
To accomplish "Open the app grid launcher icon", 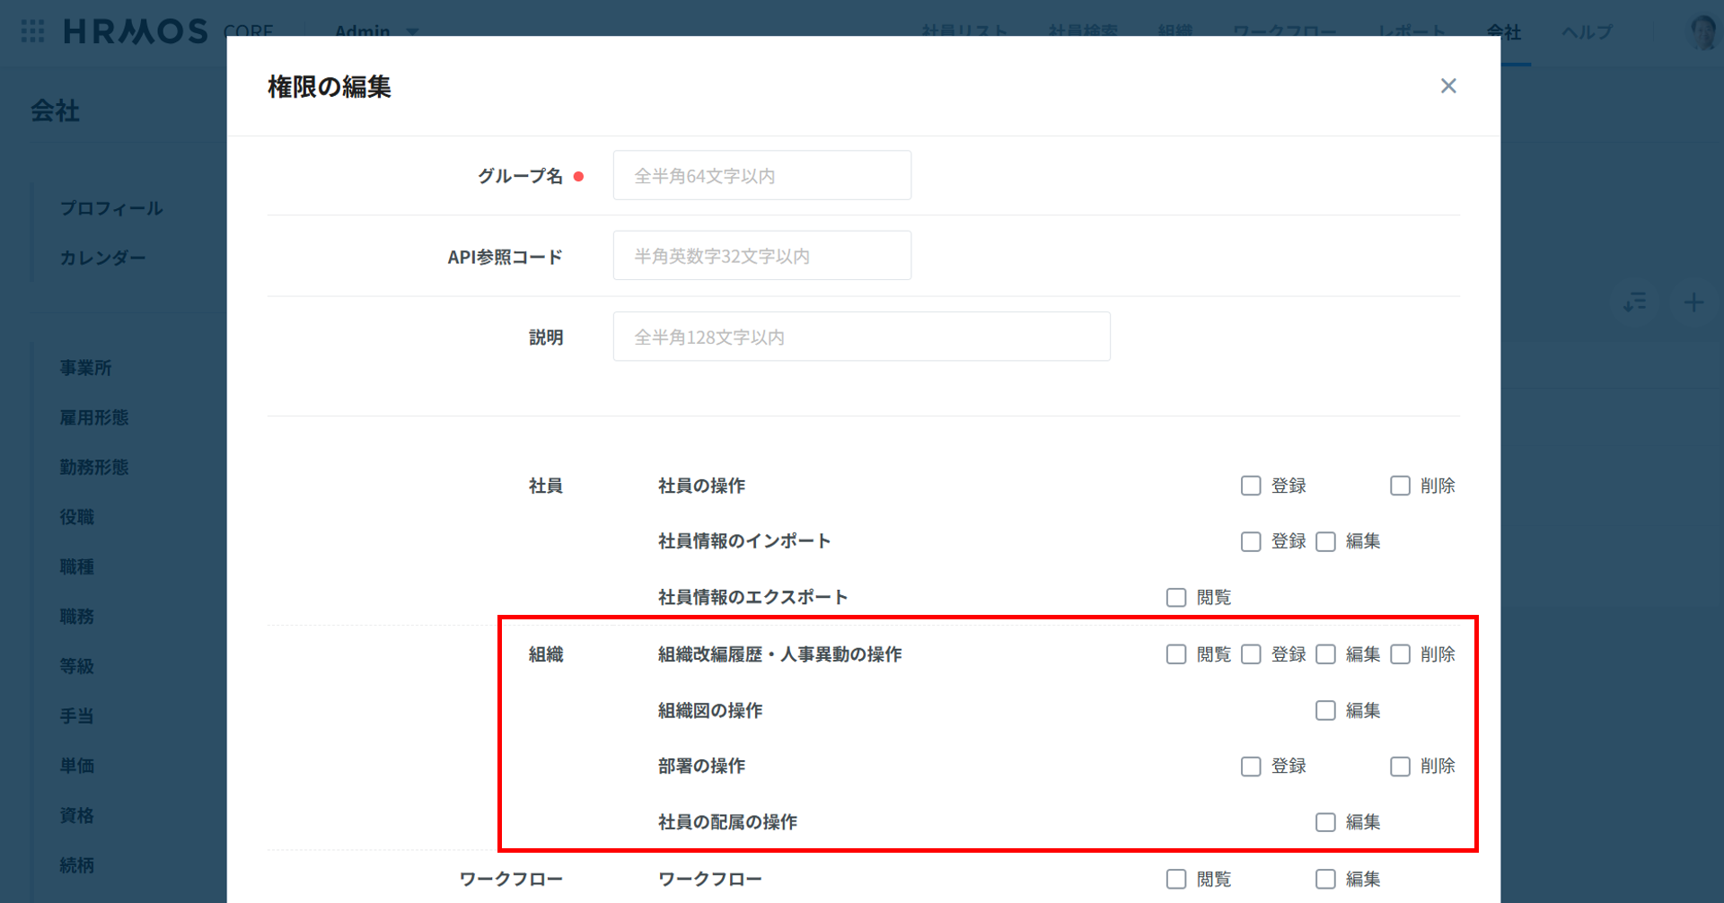I will click(32, 31).
